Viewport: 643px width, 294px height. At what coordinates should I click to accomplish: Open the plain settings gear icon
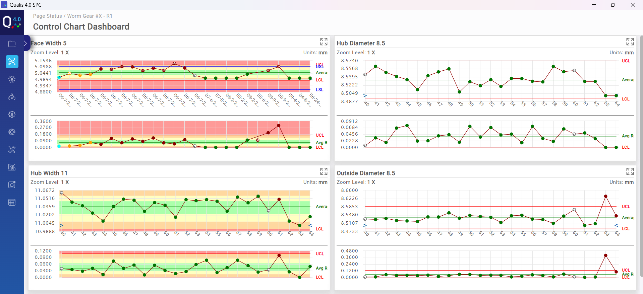pyautogui.click(x=12, y=132)
